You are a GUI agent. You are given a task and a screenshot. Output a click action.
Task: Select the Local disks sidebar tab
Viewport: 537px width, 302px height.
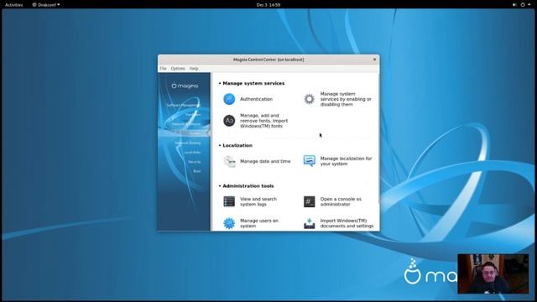(x=192, y=153)
